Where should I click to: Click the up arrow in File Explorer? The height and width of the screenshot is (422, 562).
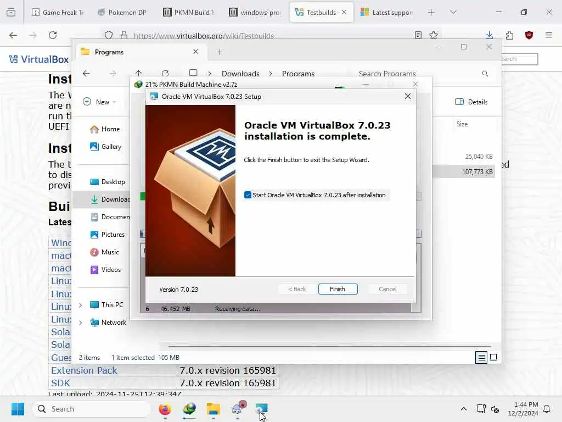click(x=139, y=73)
